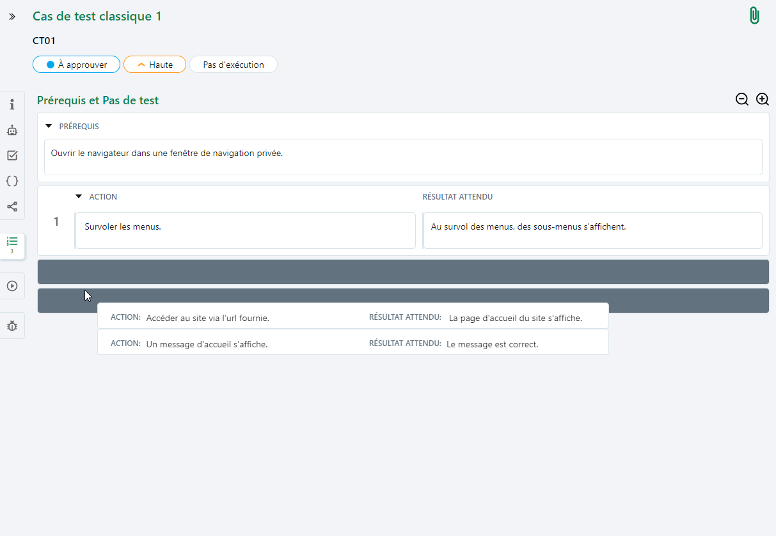Collapse the PRÉREQUIS section
The image size is (776, 536).
49,127
